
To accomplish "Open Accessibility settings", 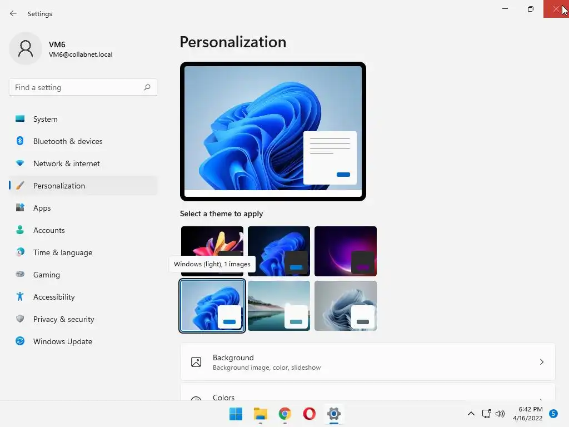I will [83, 297].
